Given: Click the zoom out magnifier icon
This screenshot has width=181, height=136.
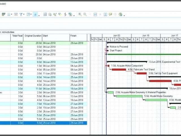Looking at the screenshot, I should 85,14.
